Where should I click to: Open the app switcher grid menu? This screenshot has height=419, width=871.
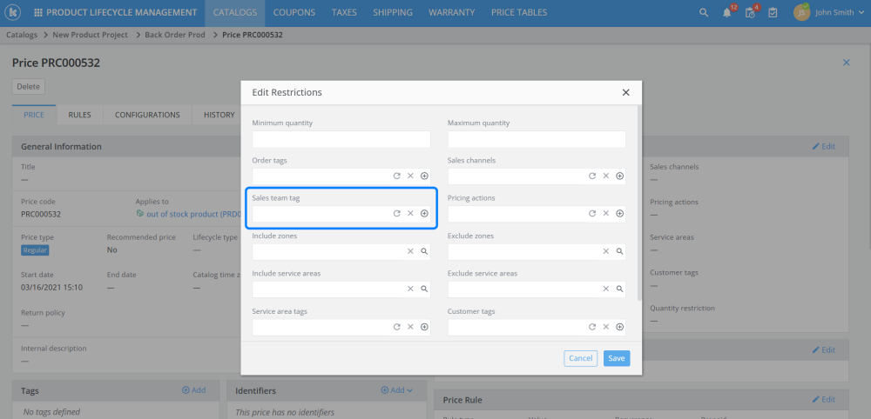point(37,13)
